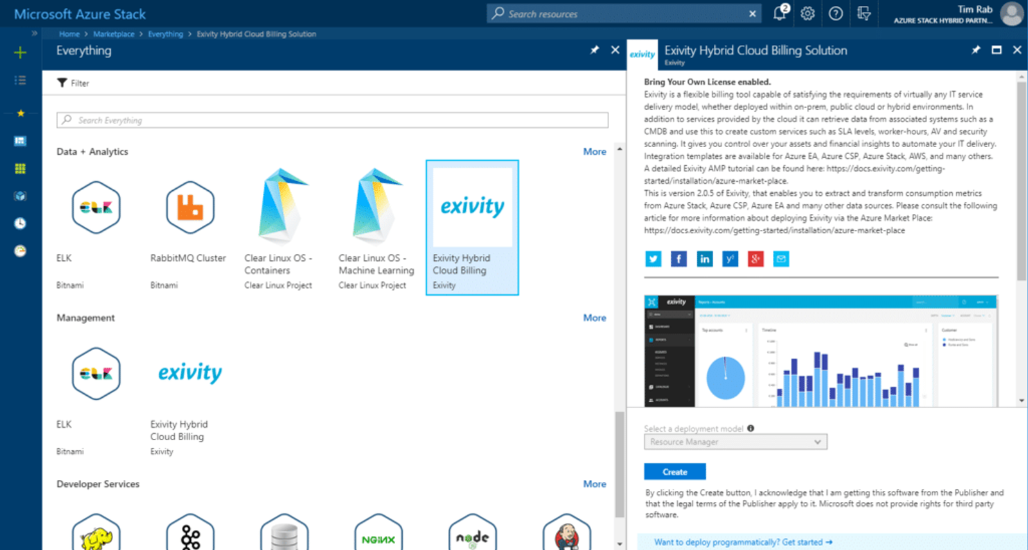
Task: Go to the Home breadcrumb
Action: 69,34
